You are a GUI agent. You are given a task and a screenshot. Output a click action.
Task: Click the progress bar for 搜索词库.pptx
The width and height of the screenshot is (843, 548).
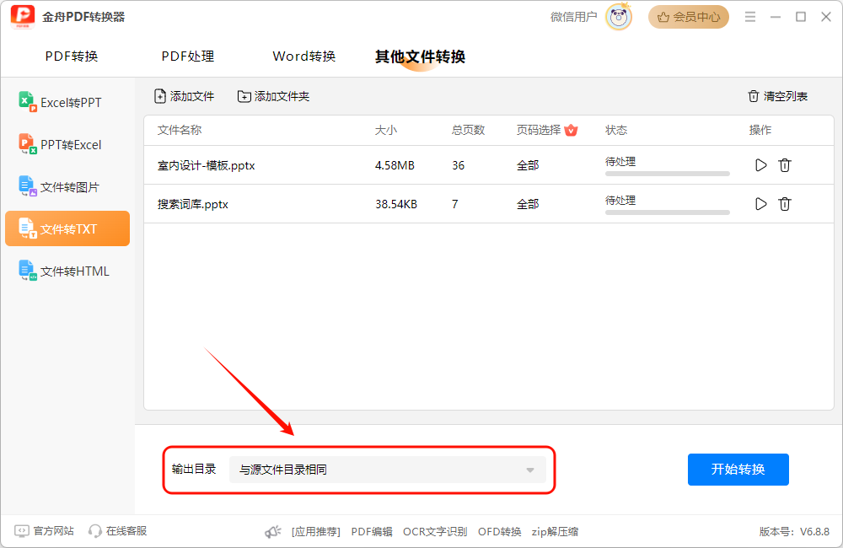tap(667, 212)
